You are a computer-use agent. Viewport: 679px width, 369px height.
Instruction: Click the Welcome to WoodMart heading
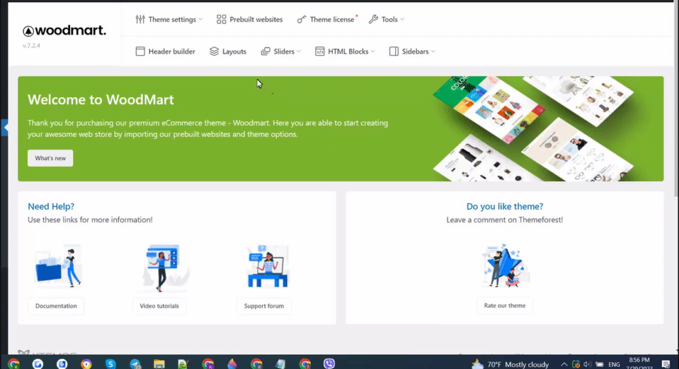pos(101,100)
